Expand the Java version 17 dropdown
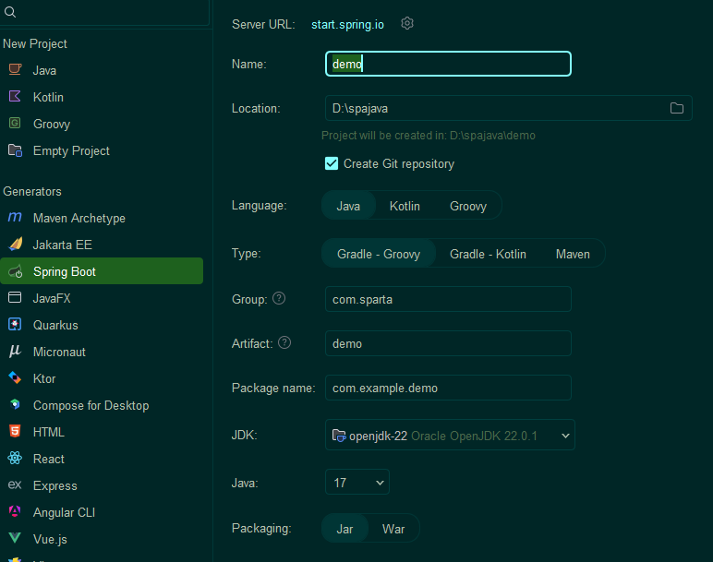 point(357,482)
